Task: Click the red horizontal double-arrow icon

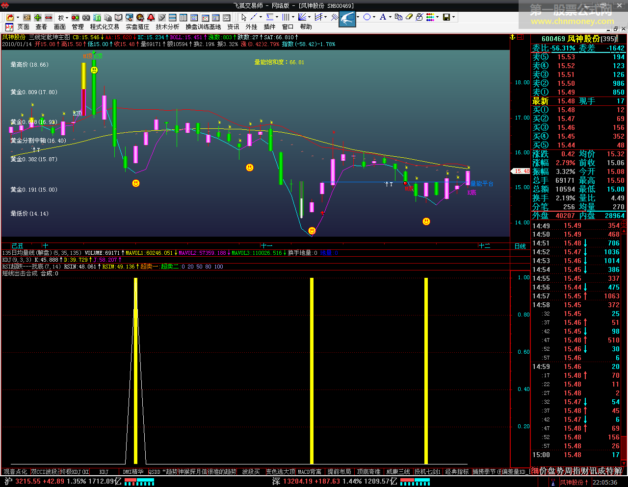Action: [x=49, y=17]
